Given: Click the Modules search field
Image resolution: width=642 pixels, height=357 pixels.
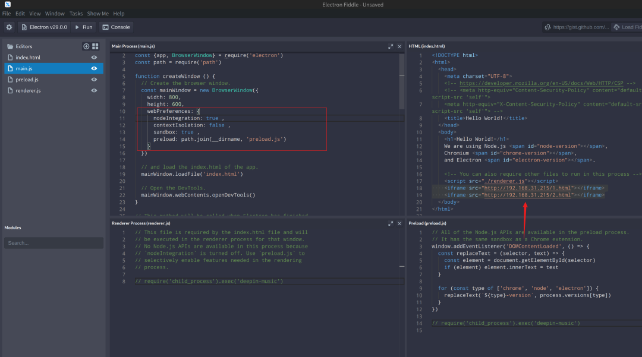Looking at the screenshot, I should point(53,243).
